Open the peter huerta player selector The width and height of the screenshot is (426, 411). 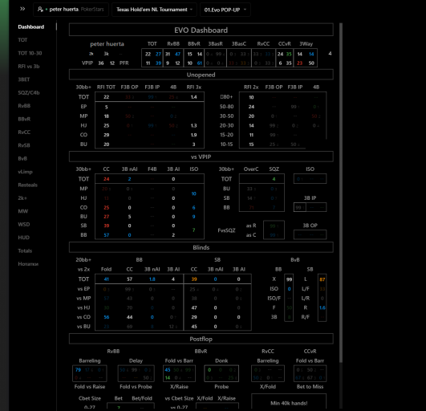pos(71,10)
